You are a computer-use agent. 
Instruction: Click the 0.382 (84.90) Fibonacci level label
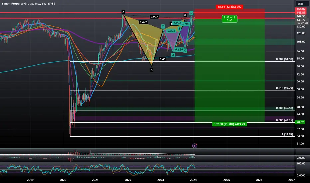pos(284,59)
